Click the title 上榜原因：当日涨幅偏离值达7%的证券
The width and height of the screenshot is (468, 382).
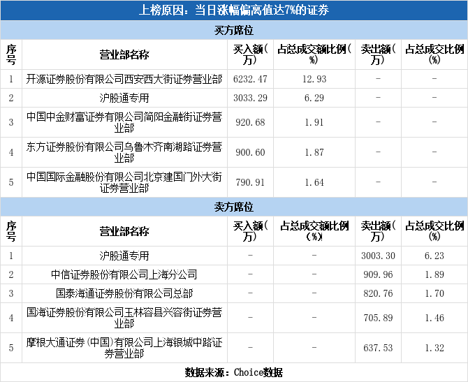click(x=234, y=10)
